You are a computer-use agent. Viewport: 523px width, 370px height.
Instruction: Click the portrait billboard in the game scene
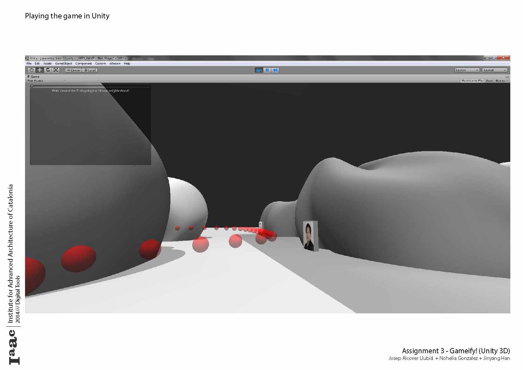(x=310, y=236)
